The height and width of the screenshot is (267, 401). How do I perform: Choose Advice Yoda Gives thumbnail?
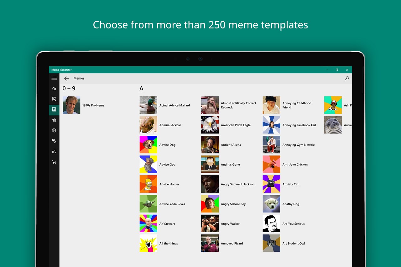coord(148,204)
